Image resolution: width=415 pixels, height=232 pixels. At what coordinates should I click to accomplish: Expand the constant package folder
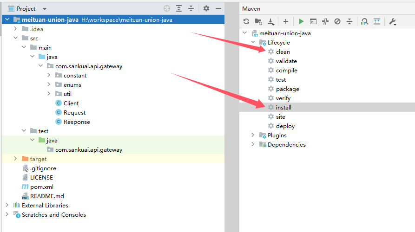tap(49, 75)
